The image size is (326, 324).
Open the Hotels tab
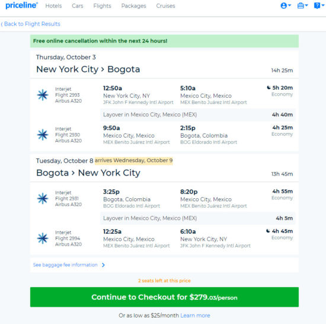coord(53,6)
